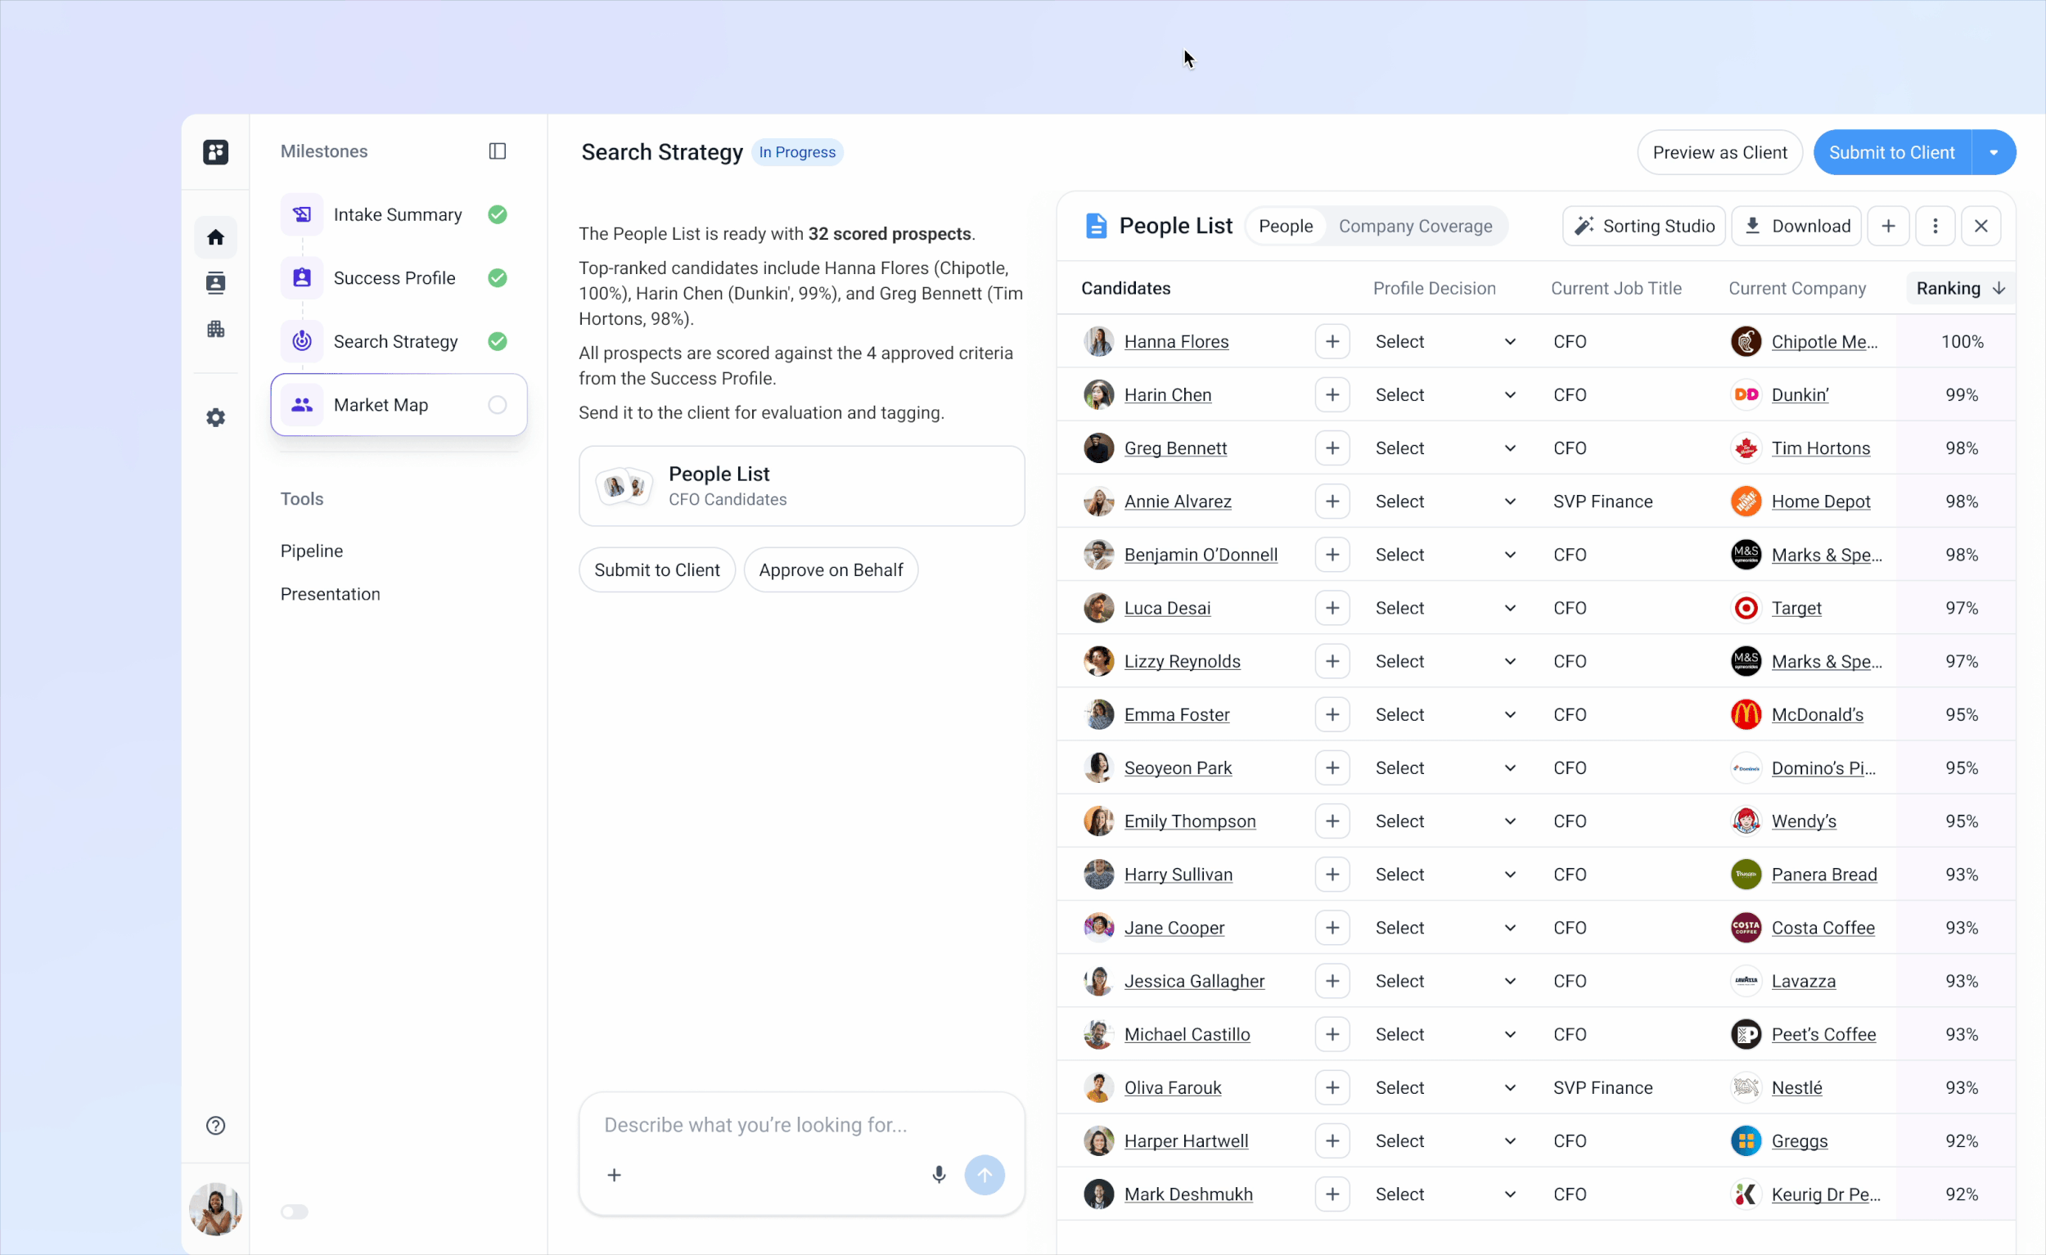The image size is (2046, 1255).
Task: Open the companies building icon
Action: tap(215, 330)
